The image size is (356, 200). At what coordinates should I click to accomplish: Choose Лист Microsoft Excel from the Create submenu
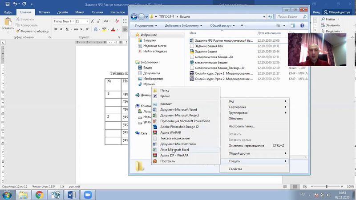pyautogui.click(x=174, y=150)
